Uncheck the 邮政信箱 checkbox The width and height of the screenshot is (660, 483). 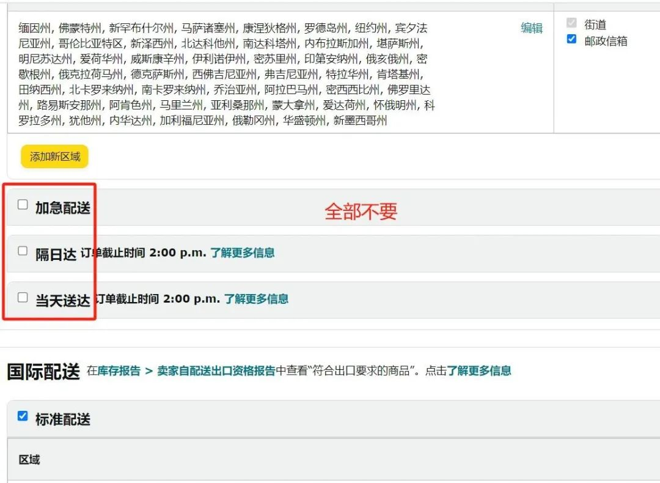(x=571, y=39)
